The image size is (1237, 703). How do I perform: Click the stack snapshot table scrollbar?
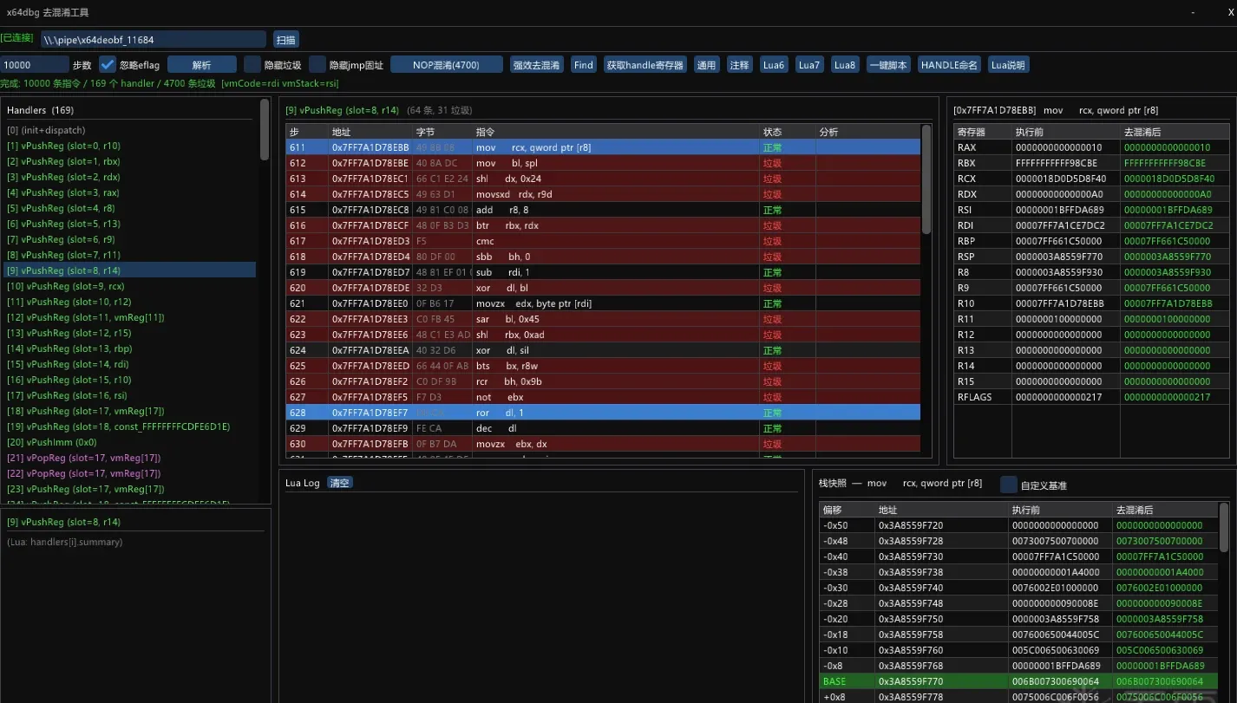point(1224,526)
